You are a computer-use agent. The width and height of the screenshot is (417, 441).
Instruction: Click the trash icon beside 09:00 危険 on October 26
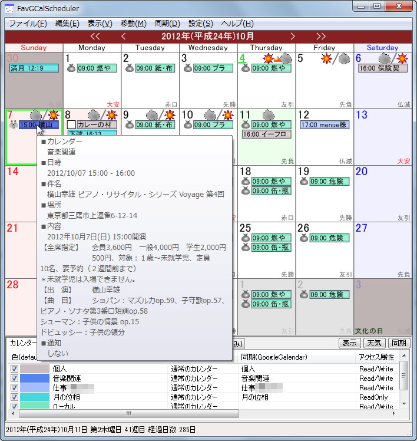pos(304,238)
